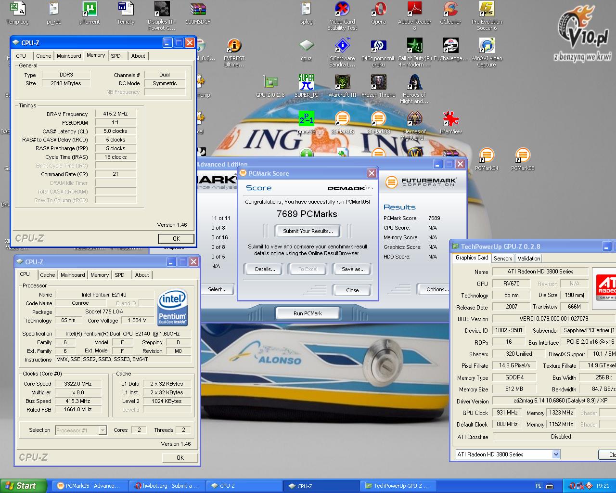
Task: Open About tab in lower CPU-Z window
Action: click(142, 275)
